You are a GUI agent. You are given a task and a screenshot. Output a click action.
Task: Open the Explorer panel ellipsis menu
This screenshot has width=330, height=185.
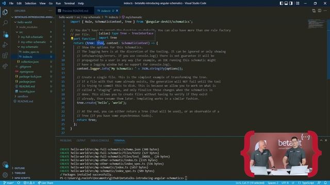pos(51,11)
